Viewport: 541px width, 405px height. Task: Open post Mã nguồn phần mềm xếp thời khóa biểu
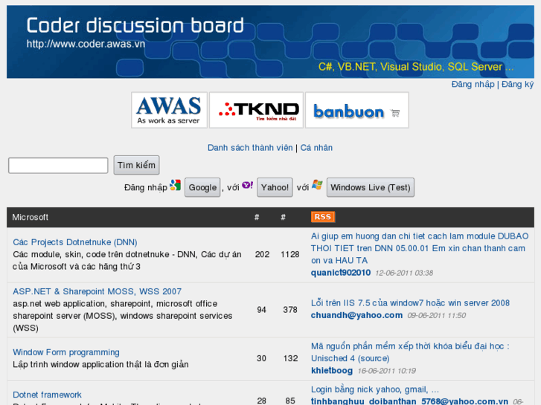[x=410, y=352]
